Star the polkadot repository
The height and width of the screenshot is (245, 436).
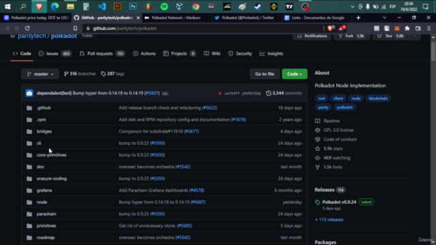point(390,36)
